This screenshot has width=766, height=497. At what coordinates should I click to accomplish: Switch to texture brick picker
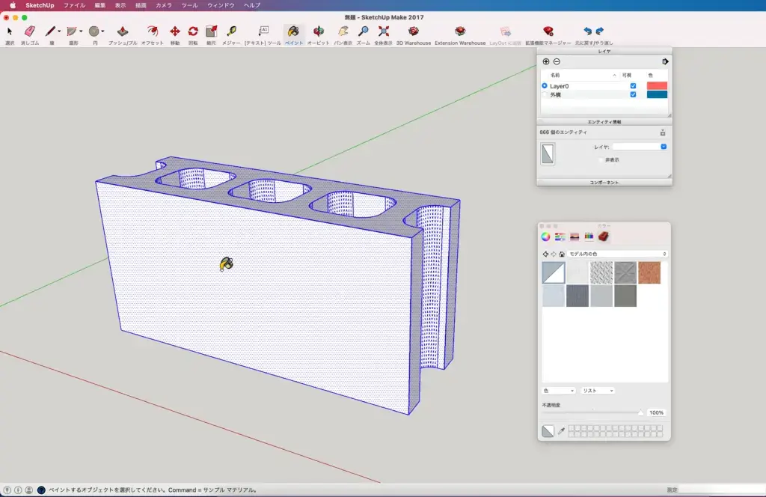pos(604,237)
